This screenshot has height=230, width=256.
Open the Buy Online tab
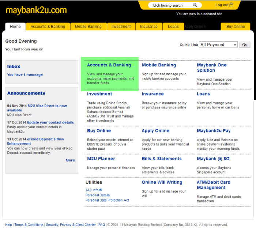click(236, 27)
